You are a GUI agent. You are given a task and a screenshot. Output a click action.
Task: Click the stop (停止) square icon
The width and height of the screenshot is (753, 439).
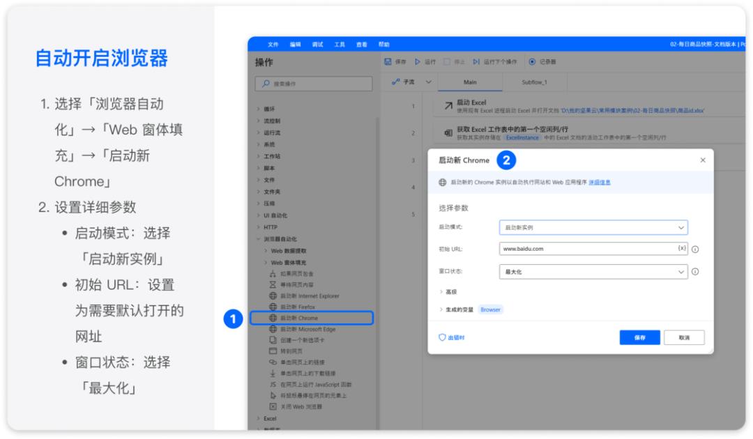tap(447, 61)
